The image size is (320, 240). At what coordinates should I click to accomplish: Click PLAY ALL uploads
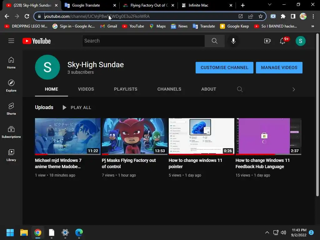(x=77, y=107)
